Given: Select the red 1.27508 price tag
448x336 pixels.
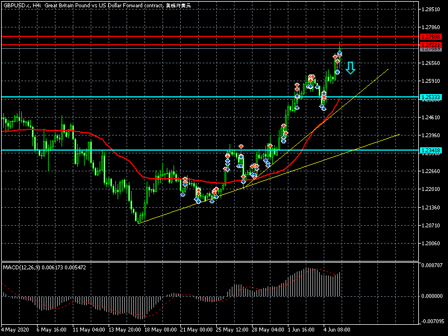Looking at the screenshot, I should (x=431, y=36).
